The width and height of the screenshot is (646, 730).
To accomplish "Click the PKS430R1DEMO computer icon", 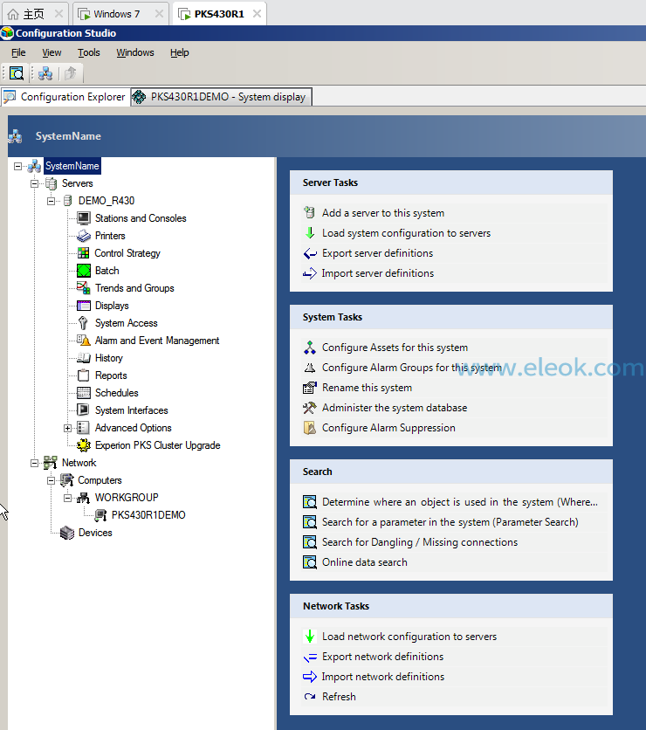I will (100, 515).
